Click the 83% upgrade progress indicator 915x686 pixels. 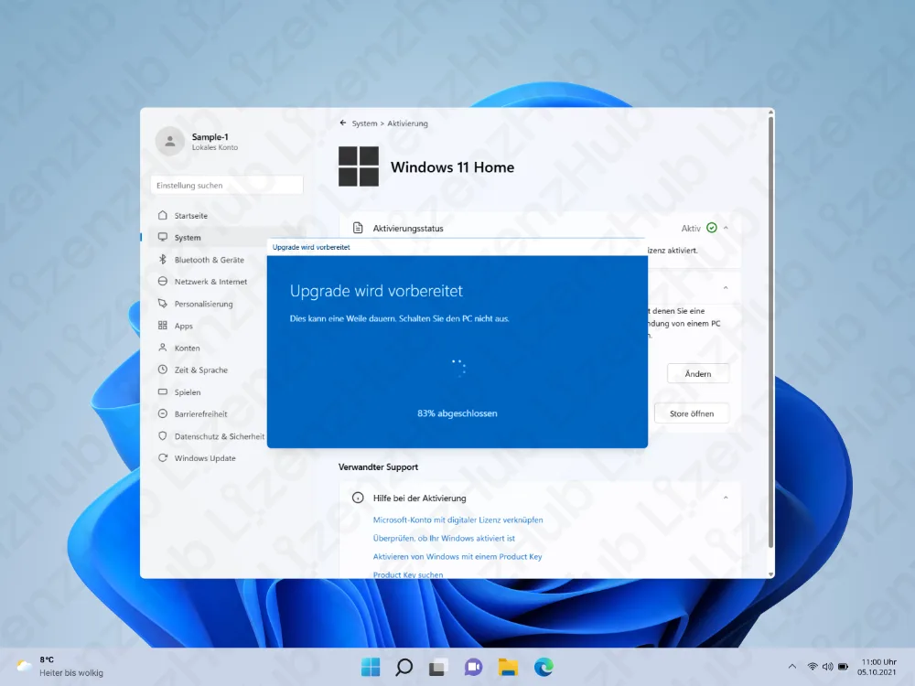457,413
